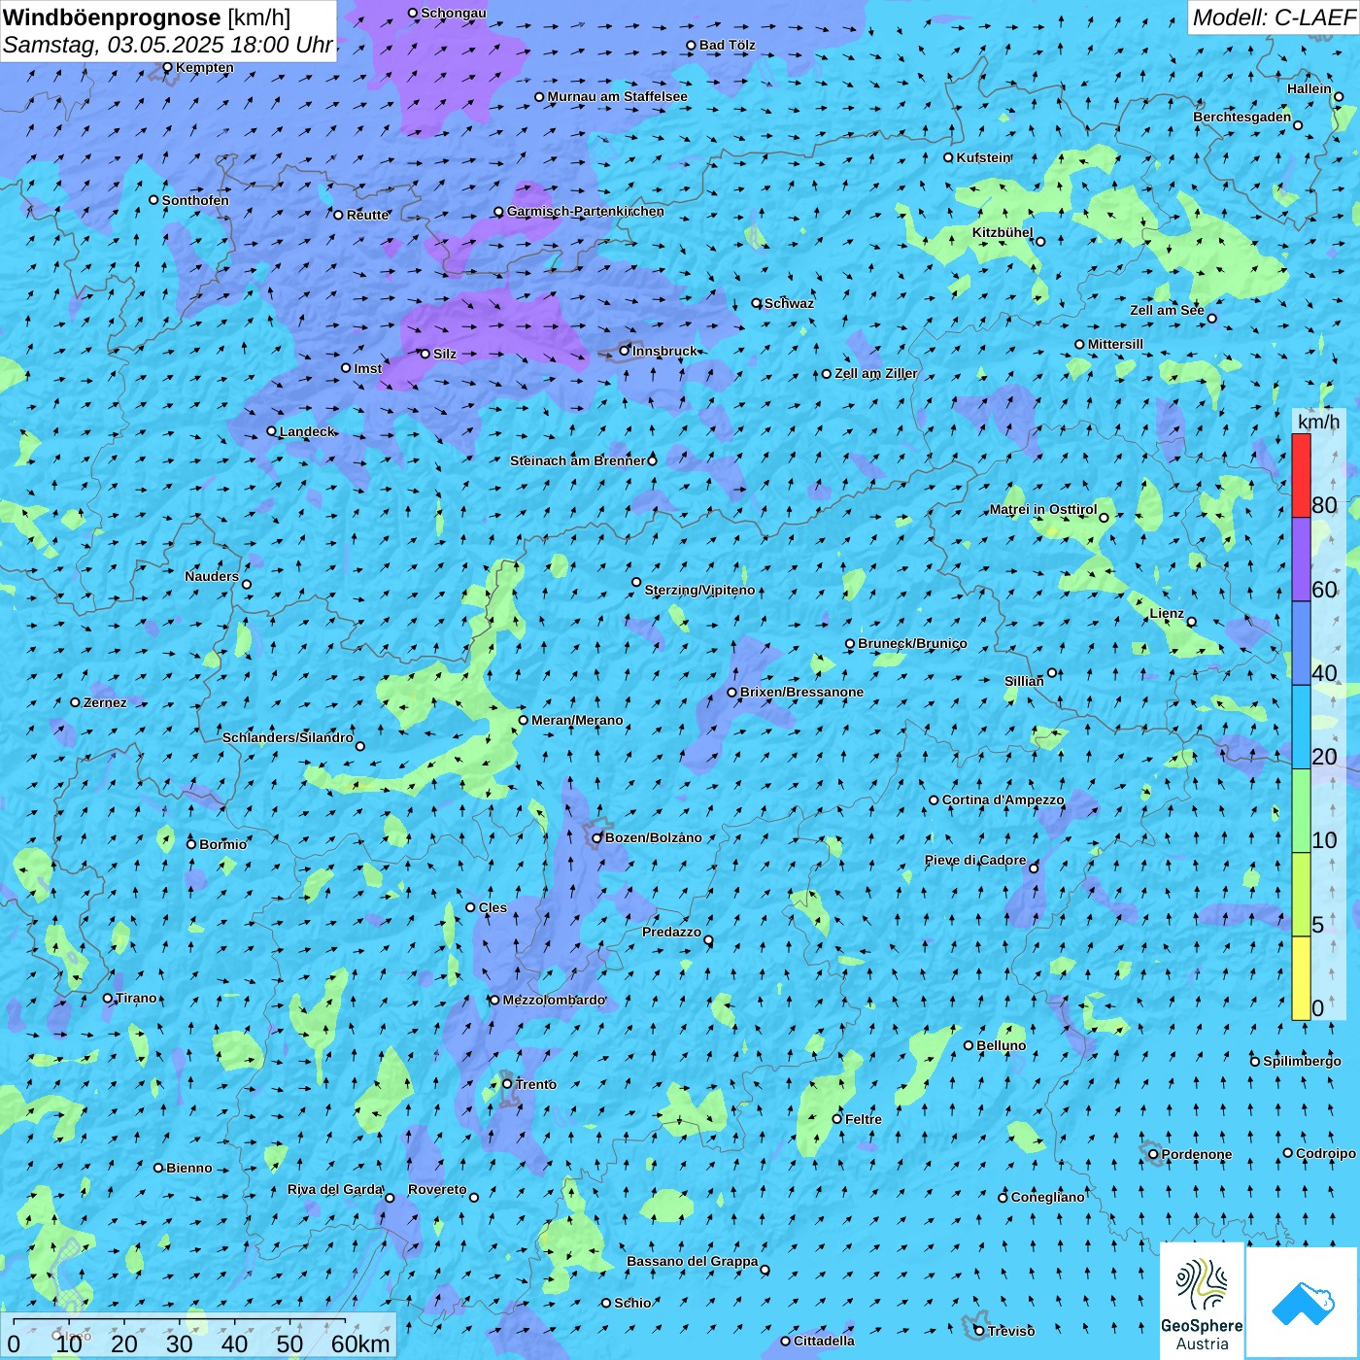Click the Garmisch-Partenkirchen label
The image size is (1360, 1360).
click(586, 211)
